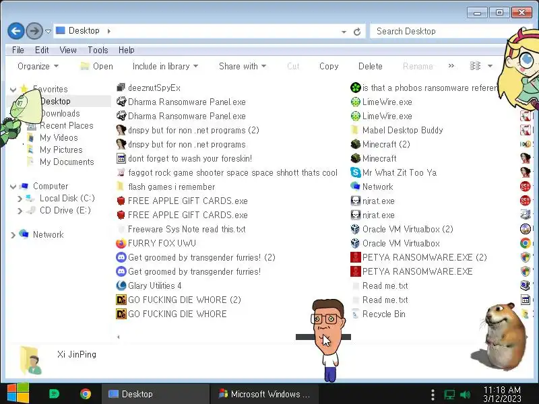The image size is (539, 404).
Task: Click the Open toolbar button
Action: [x=96, y=66]
